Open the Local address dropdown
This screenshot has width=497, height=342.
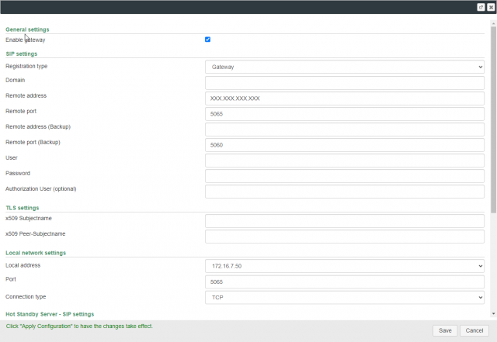(x=345, y=266)
